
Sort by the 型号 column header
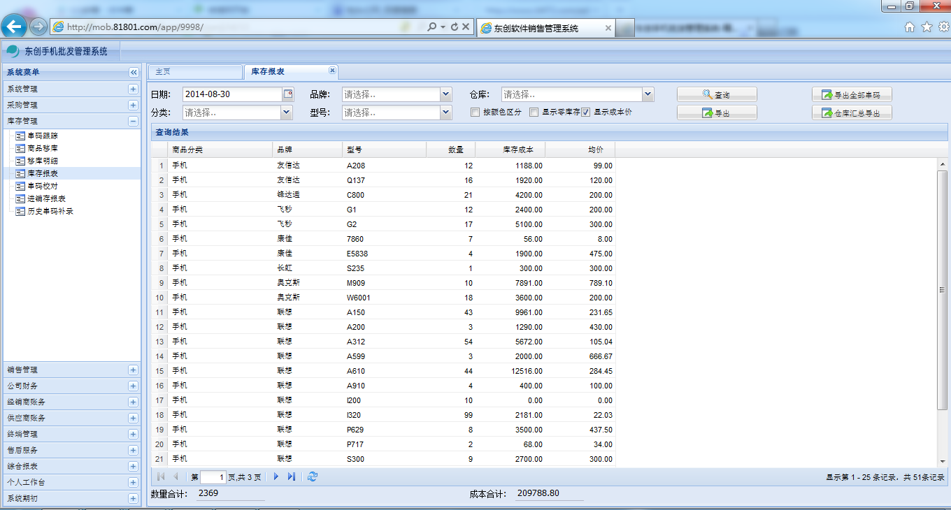385,150
